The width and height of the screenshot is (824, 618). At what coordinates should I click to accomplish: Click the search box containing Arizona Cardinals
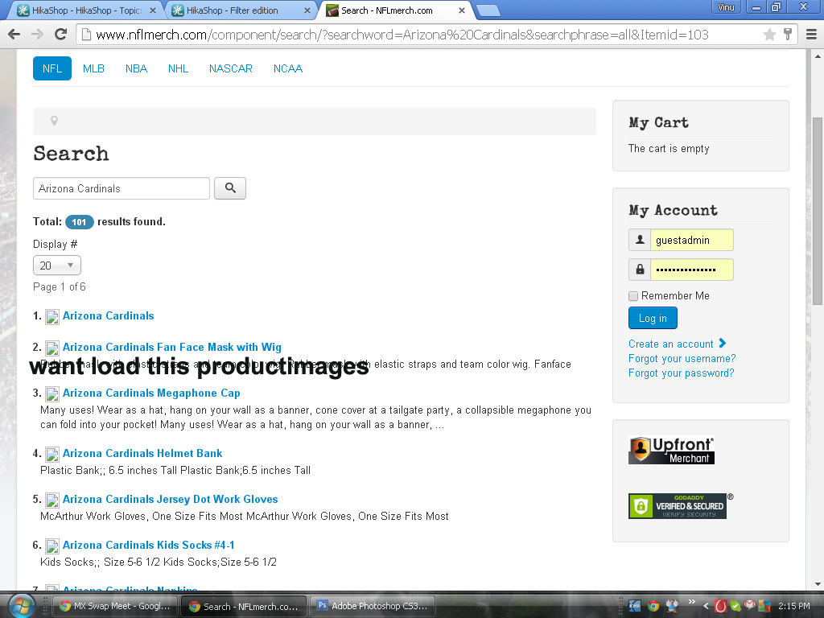click(122, 188)
